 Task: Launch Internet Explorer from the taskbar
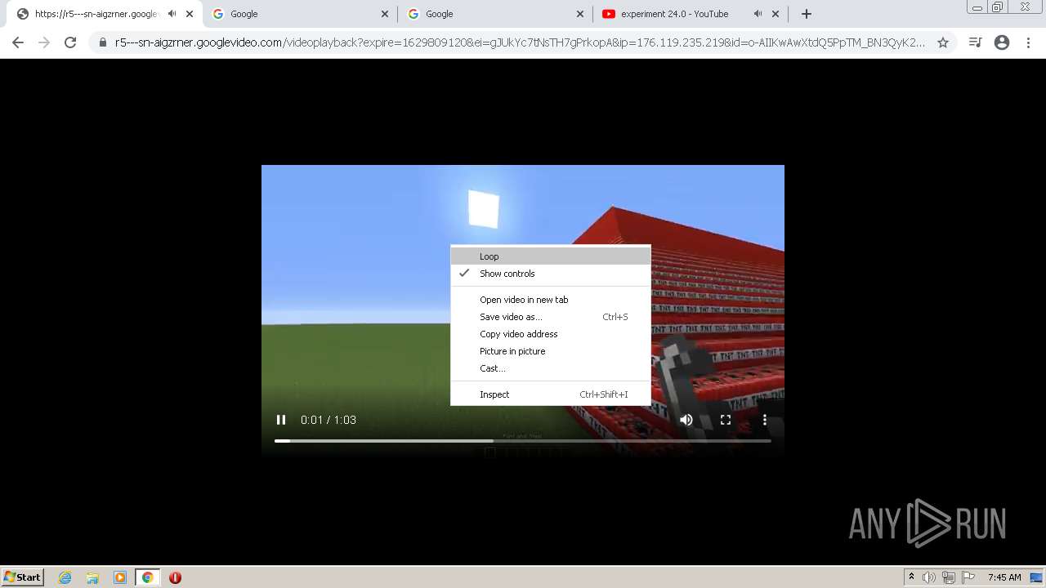65,577
